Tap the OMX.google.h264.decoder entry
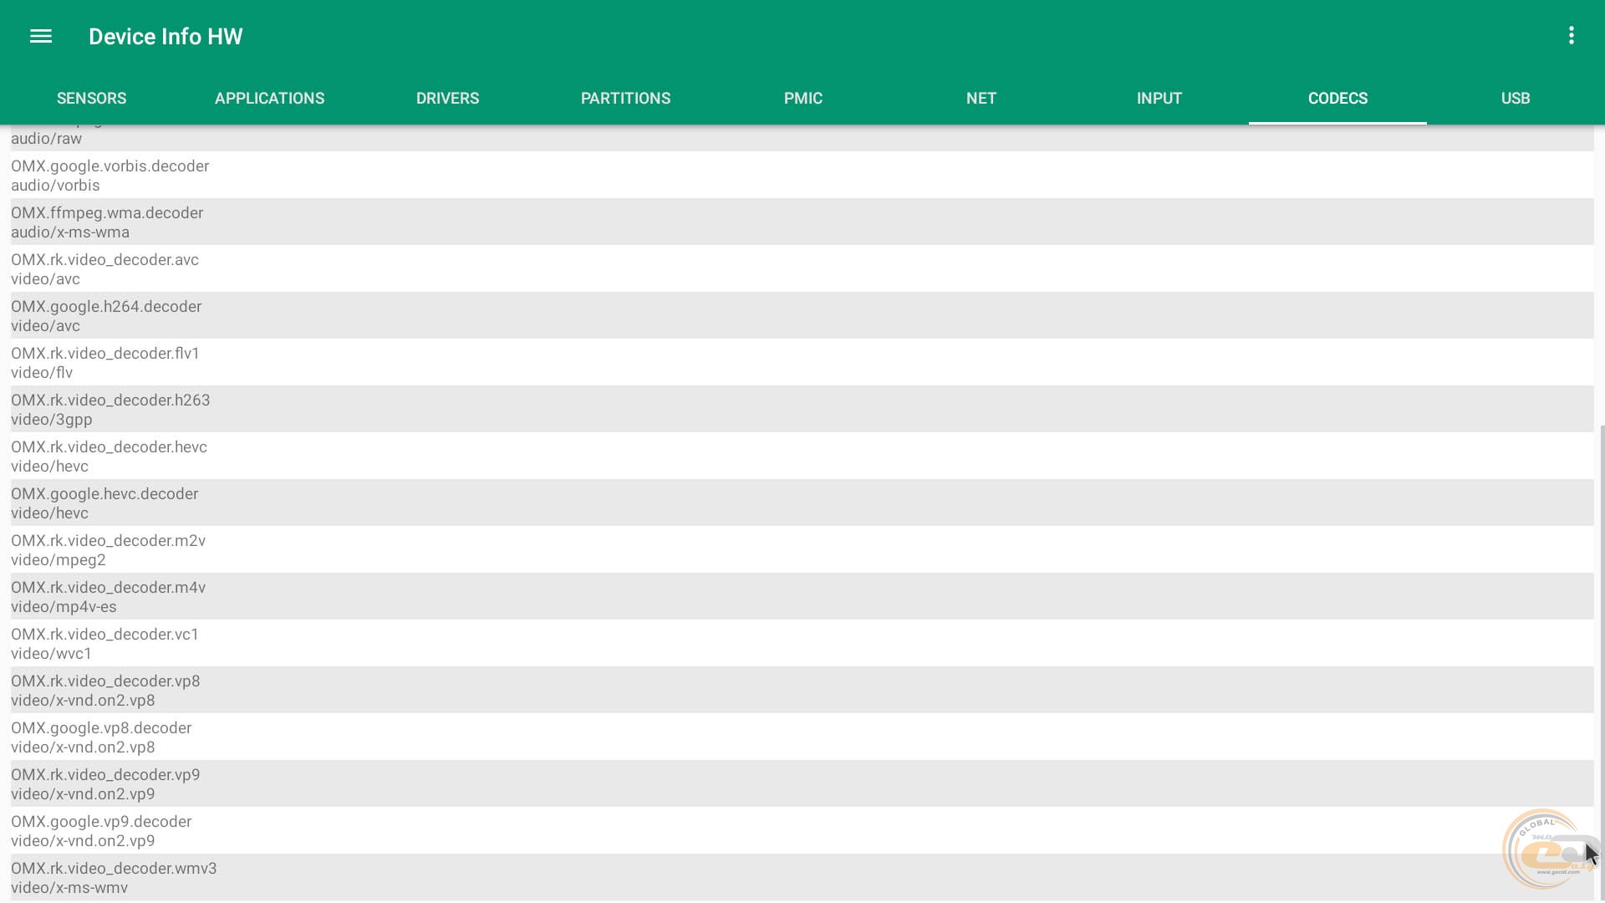This screenshot has width=1605, height=903. 106,315
